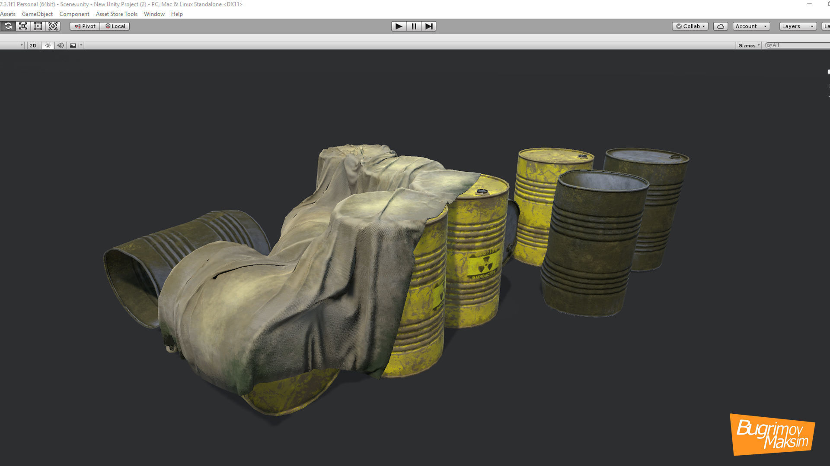The width and height of the screenshot is (830, 466).
Task: Open the cloud Services button
Action: click(x=721, y=26)
